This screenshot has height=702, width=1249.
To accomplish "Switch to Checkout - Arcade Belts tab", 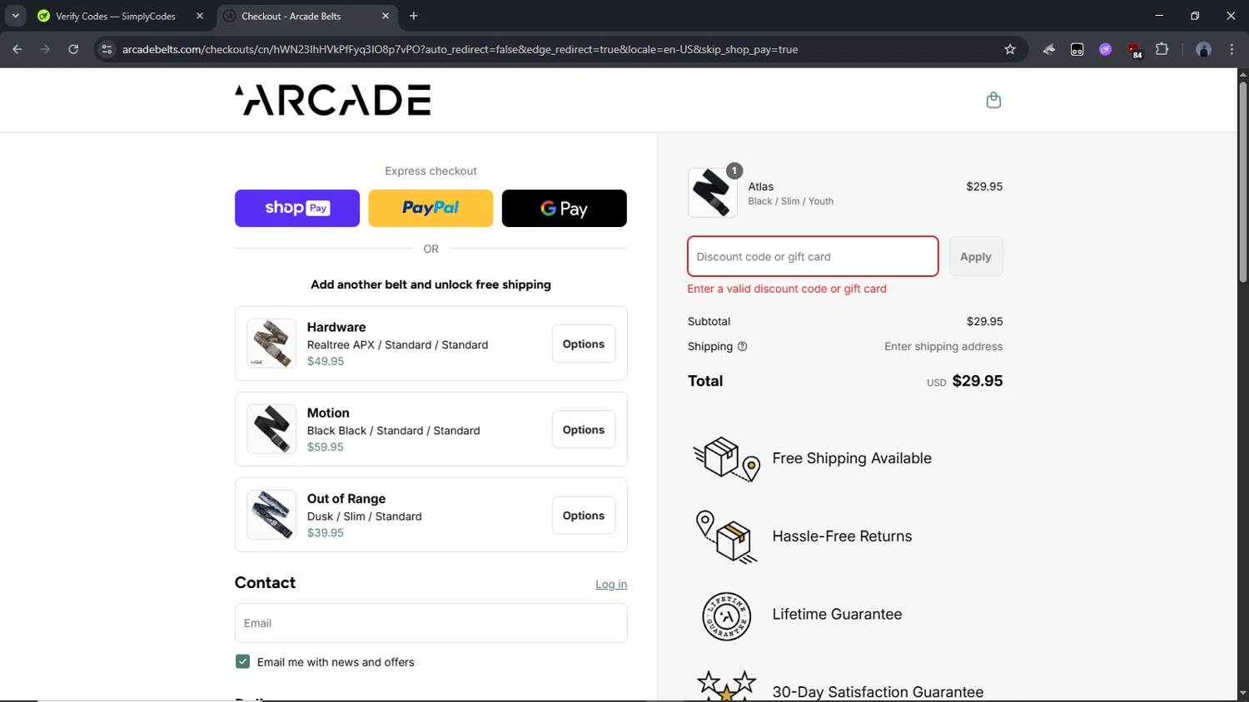I will pos(291,16).
